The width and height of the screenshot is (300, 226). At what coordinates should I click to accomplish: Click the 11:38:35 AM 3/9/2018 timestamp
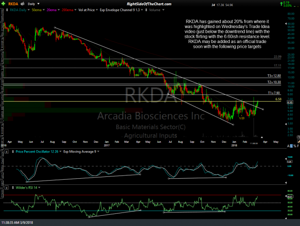pyautogui.click(x=17, y=223)
